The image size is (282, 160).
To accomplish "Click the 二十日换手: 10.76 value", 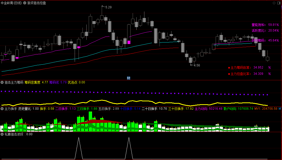I will point(154,109).
